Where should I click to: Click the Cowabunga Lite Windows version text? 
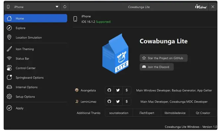[191, 127]
